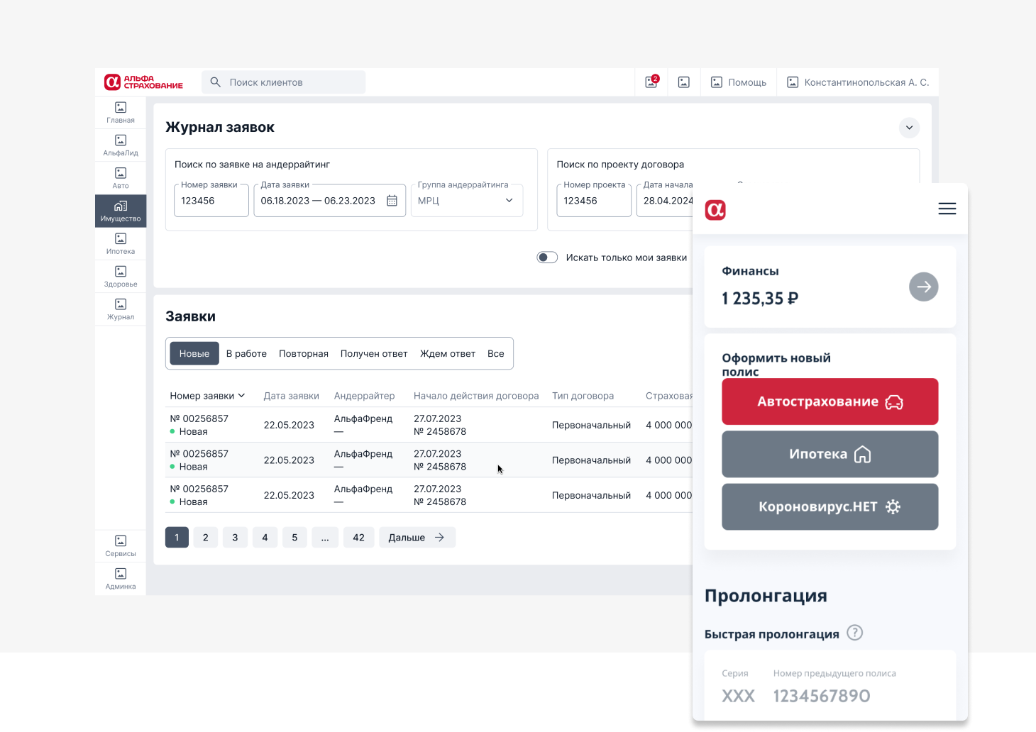Go to page 3
The height and width of the screenshot is (732, 1036).
click(235, 538)
